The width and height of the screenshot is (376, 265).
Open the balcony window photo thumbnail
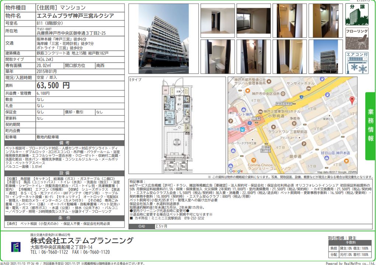[x=253, y=21]
